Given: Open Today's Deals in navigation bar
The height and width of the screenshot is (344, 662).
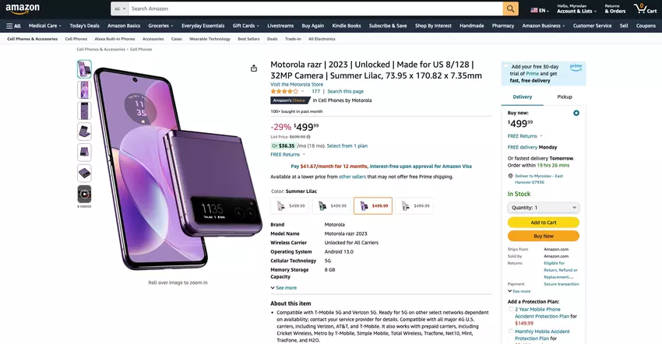Looking at the screenshot, I should click(x=84, y=26).
